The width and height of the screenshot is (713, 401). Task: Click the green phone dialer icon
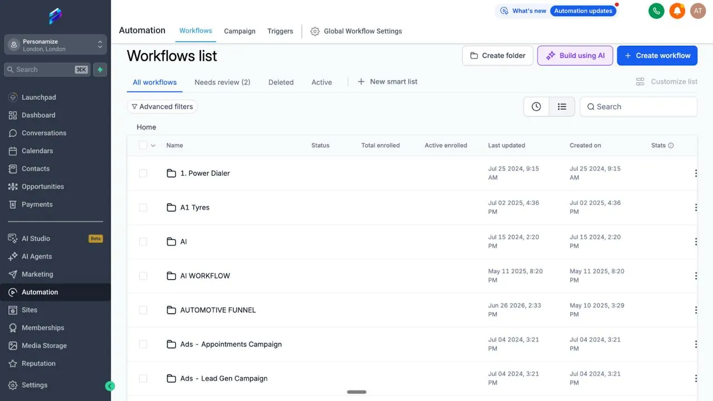pyautogui.click(x=656, y=11)
